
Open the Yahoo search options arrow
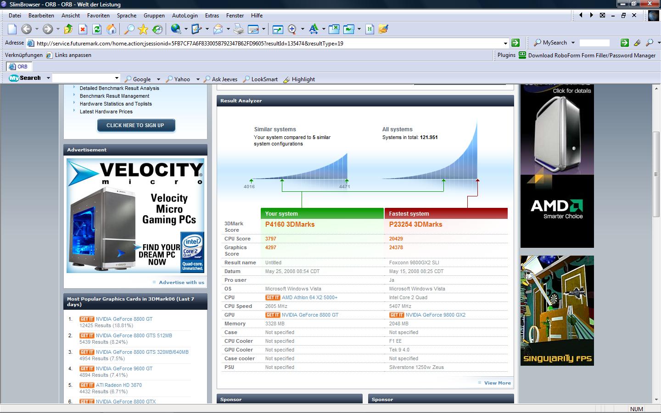[x=198, y=79]
